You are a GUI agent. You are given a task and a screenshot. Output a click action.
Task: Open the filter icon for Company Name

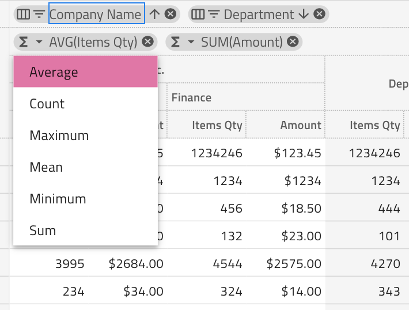pyautogui.click(x=39, y=14)
